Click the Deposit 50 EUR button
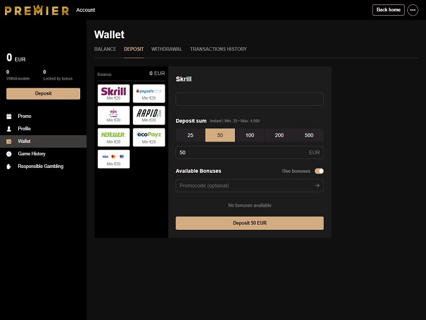Viewport: 426px width, 320px height. click(x=249, y=223)
